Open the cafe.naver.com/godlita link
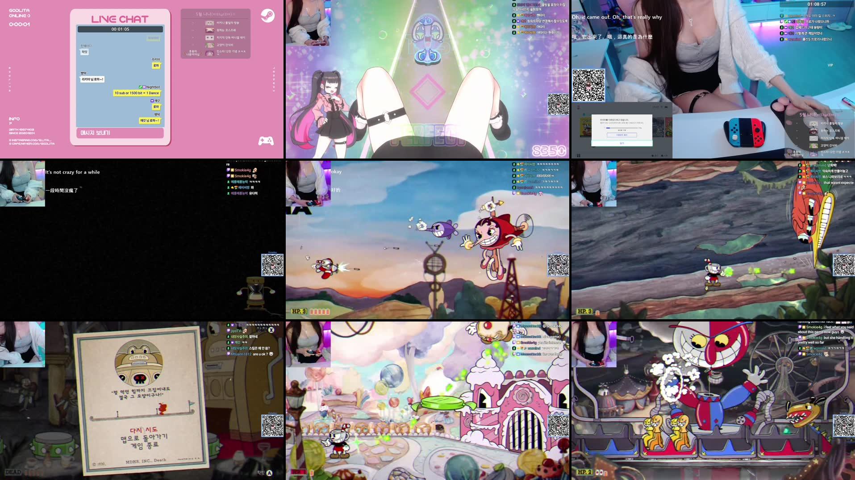 click(32, 144)
